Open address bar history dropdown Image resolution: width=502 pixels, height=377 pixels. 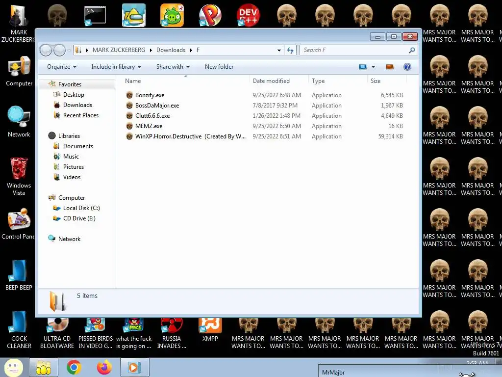pyautogui.click(x=279, y=50)
